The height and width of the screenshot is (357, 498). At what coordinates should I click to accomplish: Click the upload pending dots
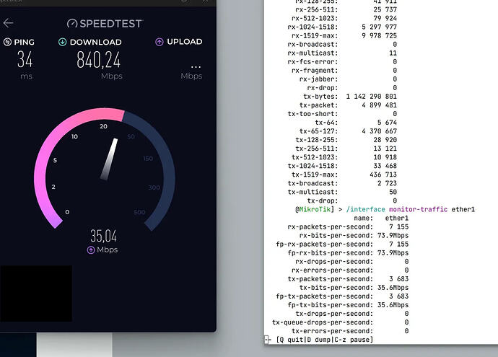pos(196,67)
